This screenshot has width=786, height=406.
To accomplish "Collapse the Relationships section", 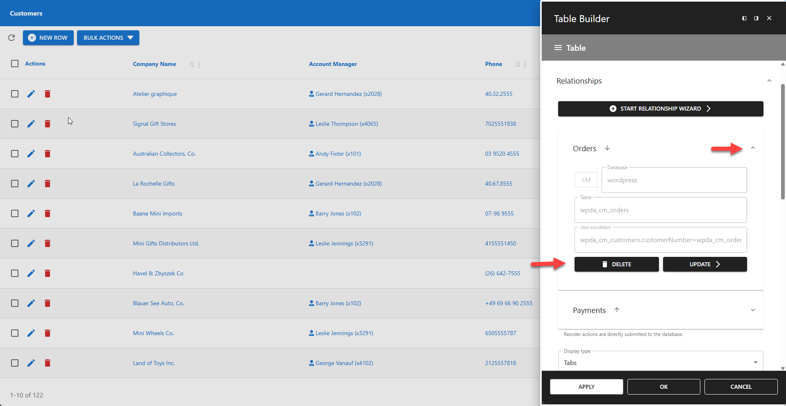I will (x=769, y=80).
